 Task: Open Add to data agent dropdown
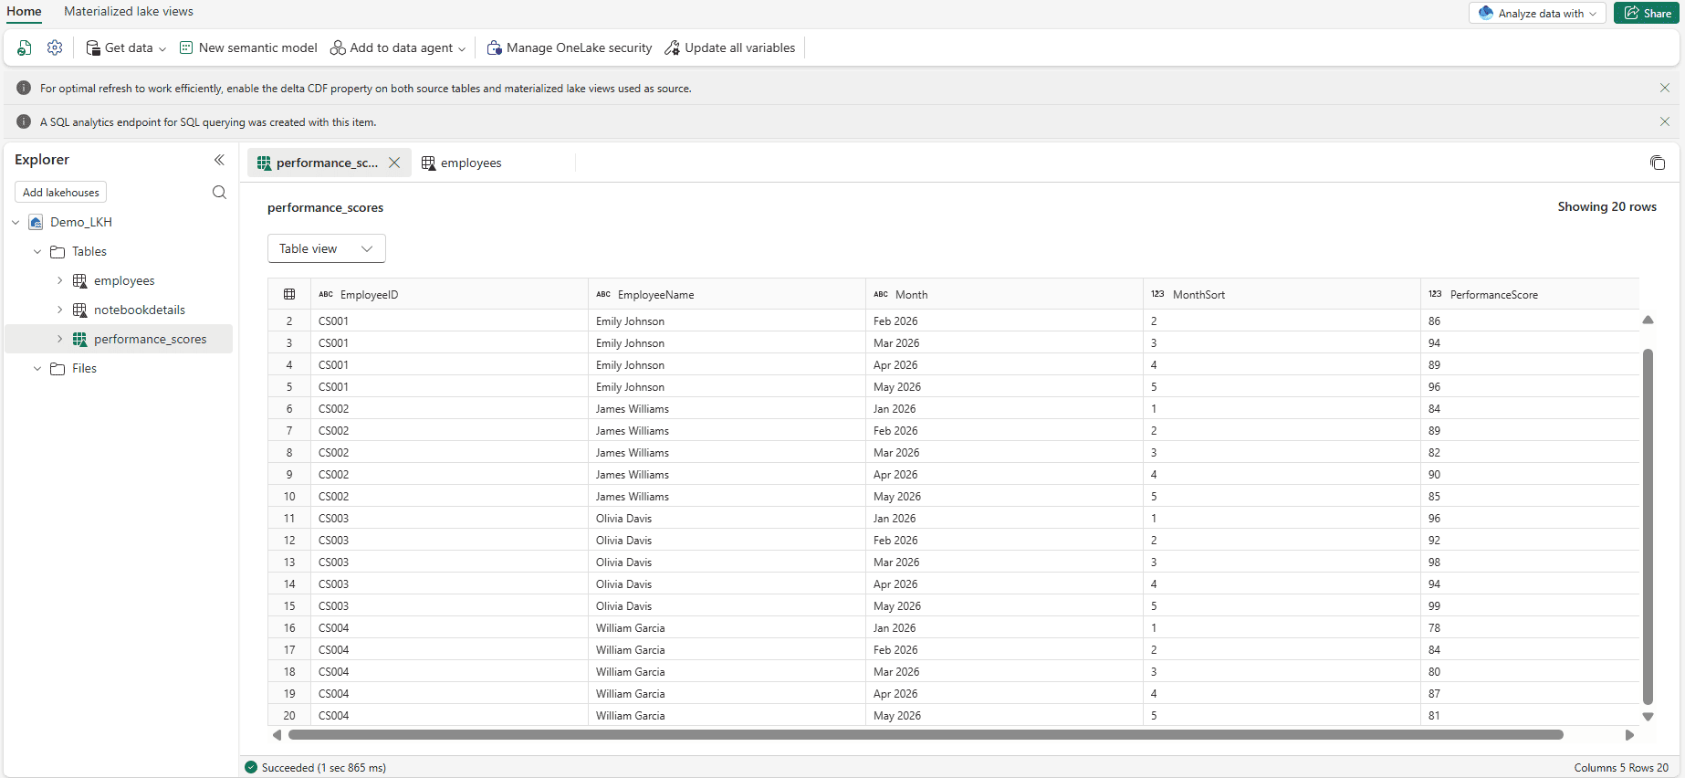coord(398,47)
